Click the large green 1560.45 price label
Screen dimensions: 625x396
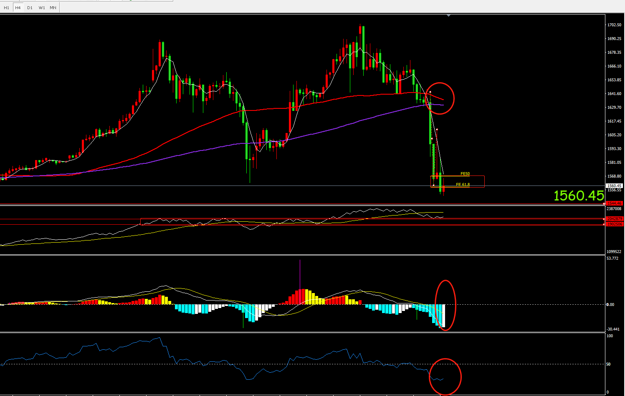[579, 195]
